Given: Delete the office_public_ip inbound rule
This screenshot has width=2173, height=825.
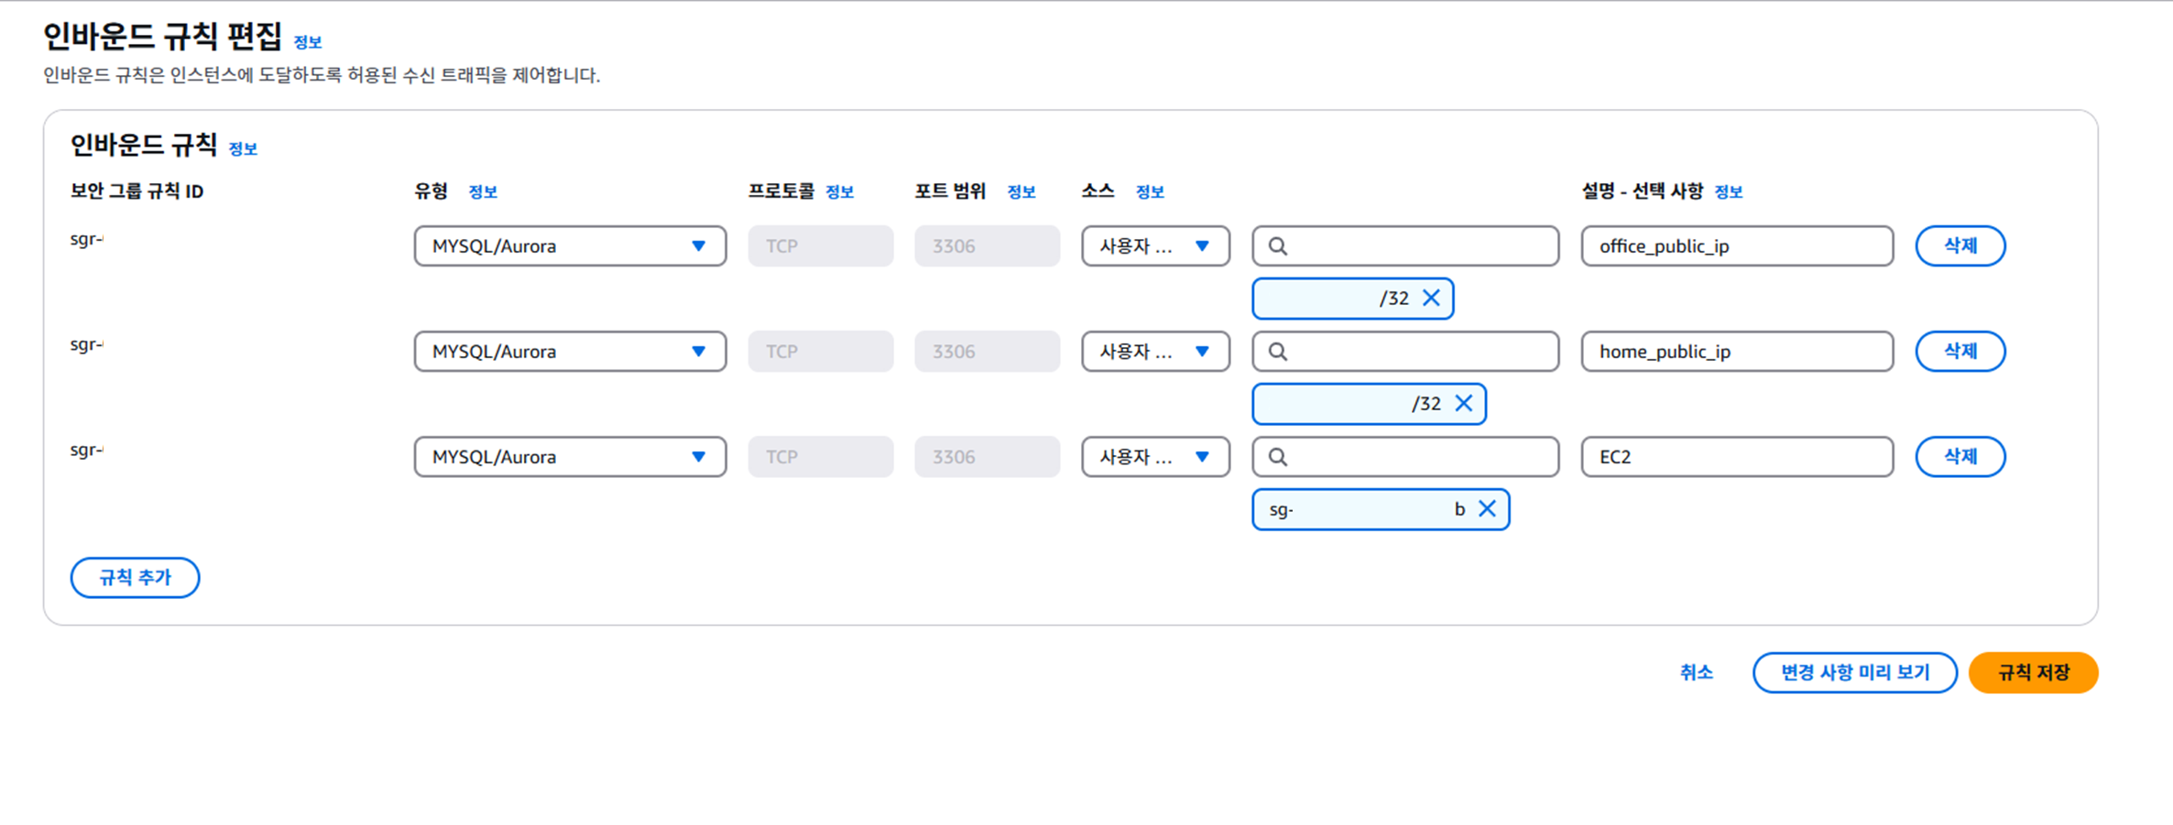Looking at the screenshot, I should (1960, 246).
